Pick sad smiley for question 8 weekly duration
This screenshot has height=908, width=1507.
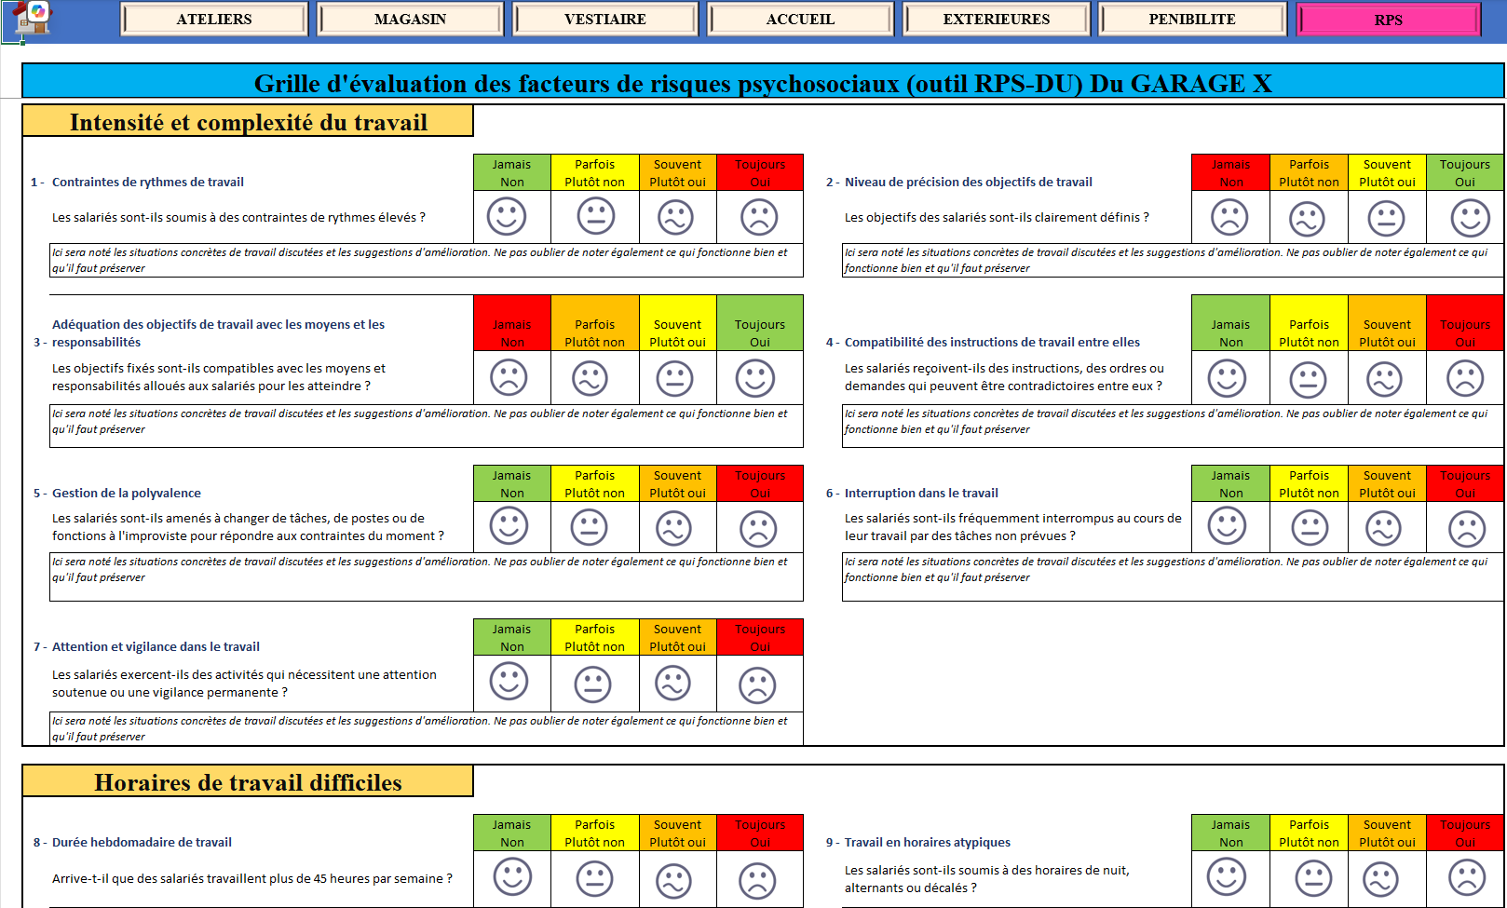coord(757,879)
